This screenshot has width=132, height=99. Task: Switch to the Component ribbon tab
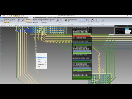click(20, 18)
